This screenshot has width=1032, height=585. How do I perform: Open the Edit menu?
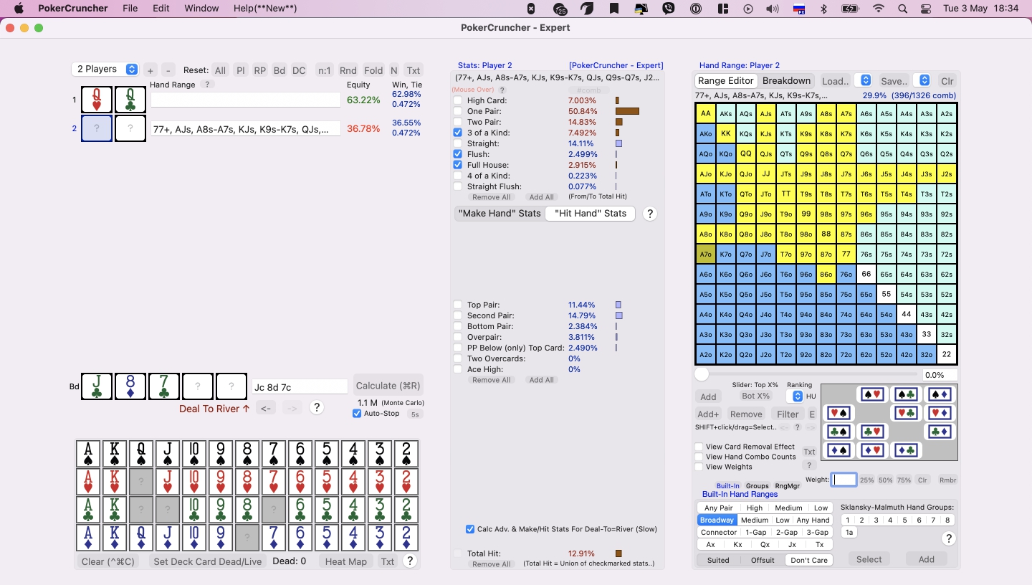(x=161, y=9)
